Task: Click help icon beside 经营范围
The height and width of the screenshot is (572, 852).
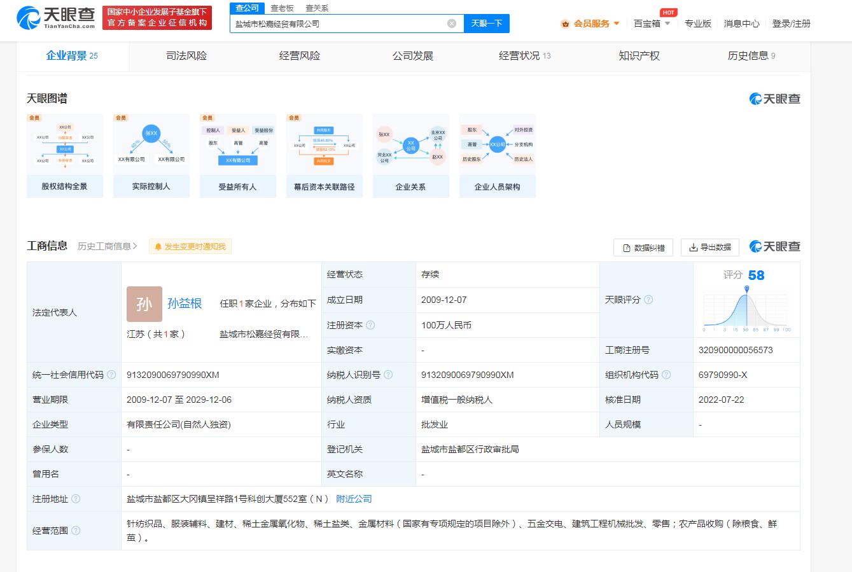Action: coord(76,531)
